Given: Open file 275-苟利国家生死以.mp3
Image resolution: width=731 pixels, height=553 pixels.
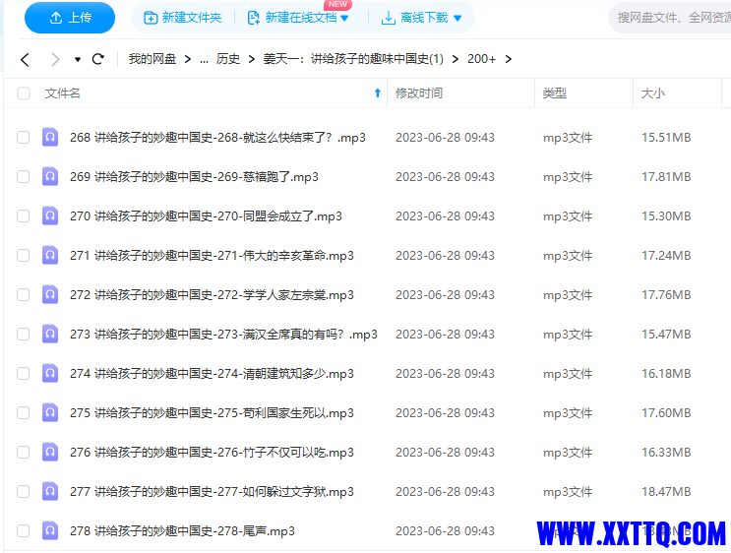Looking at the screenshot, I should [212, 412].
